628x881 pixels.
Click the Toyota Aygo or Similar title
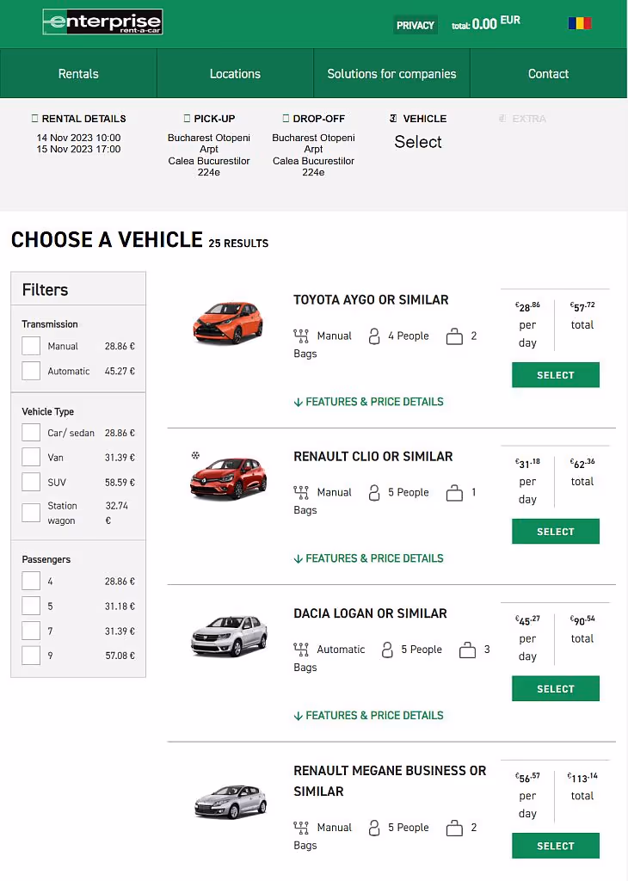click(371, 300)
